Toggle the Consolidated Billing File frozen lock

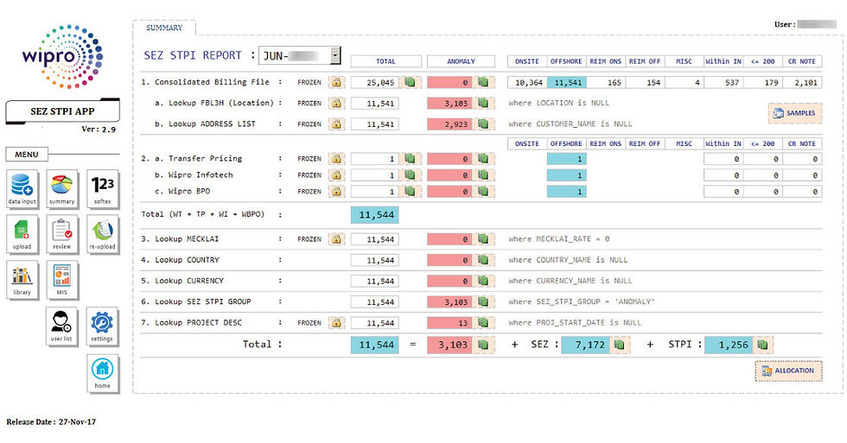pyautogui.click(x=336, y=83)
